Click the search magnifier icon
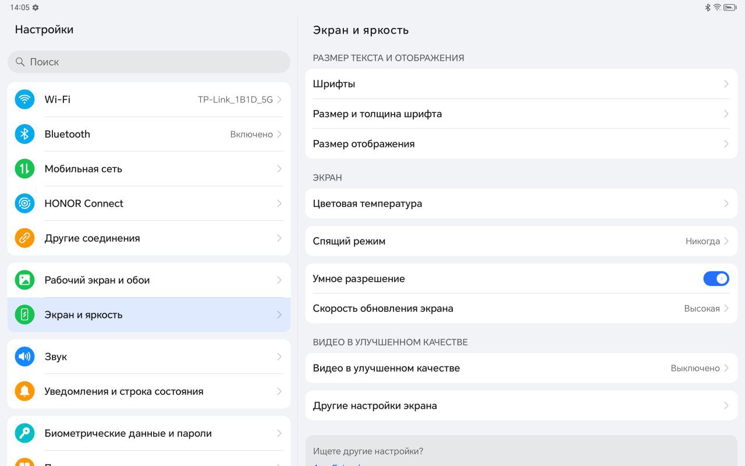The image size is (745, 466). pos(20,62)
